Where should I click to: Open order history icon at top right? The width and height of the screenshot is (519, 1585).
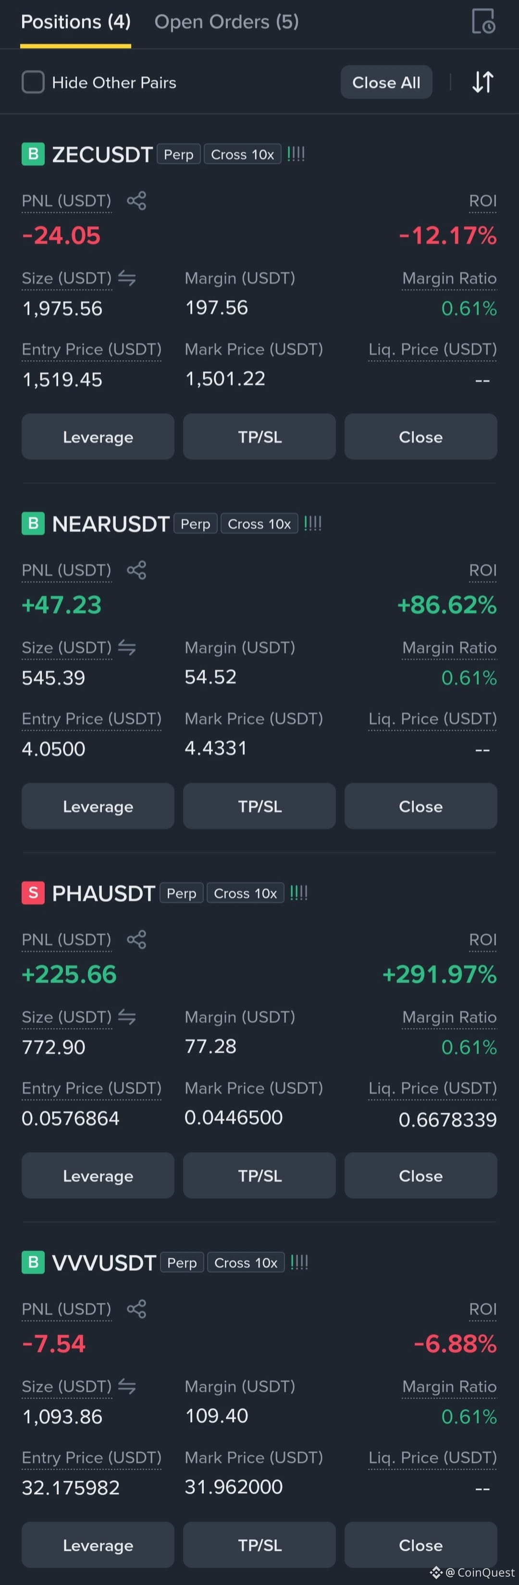[x=483, y=22]
